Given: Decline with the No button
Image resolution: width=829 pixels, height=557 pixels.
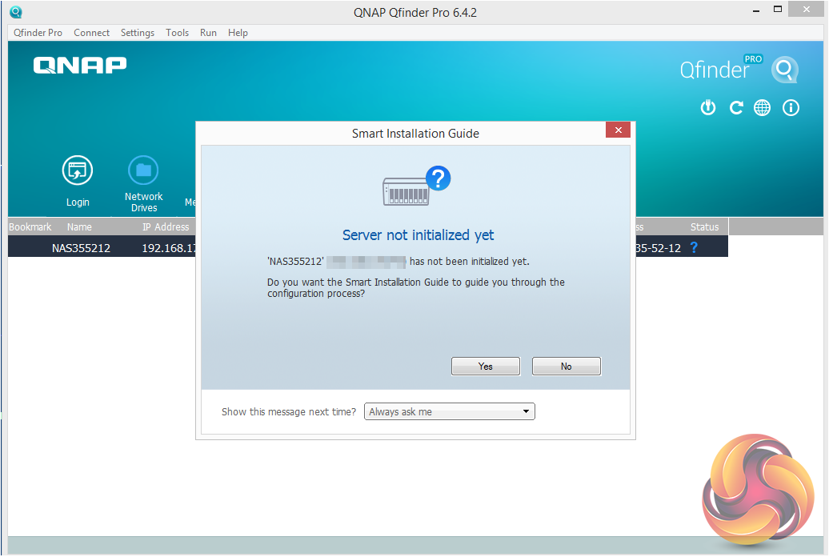Looking at the screenshot, I should 567,366.
